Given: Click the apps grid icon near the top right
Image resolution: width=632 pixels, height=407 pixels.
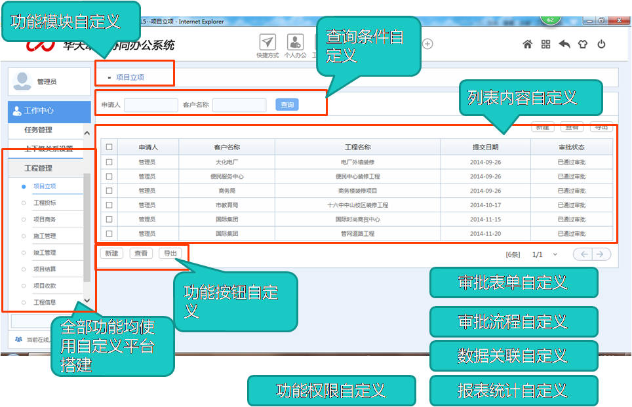Looking at the screenshot, I should point(545,43).
